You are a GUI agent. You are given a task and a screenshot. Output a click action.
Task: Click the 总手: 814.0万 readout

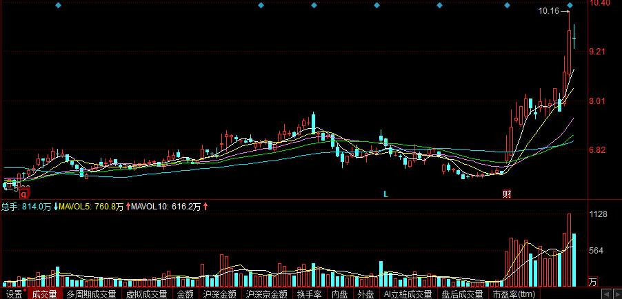pos(26,207)
